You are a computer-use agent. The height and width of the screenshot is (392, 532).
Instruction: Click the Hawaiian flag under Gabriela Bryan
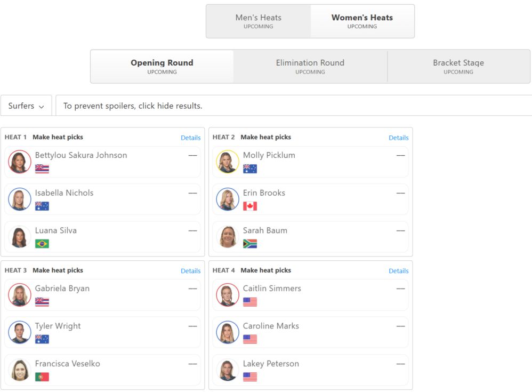pyautogui.click(x=42, y=302)
